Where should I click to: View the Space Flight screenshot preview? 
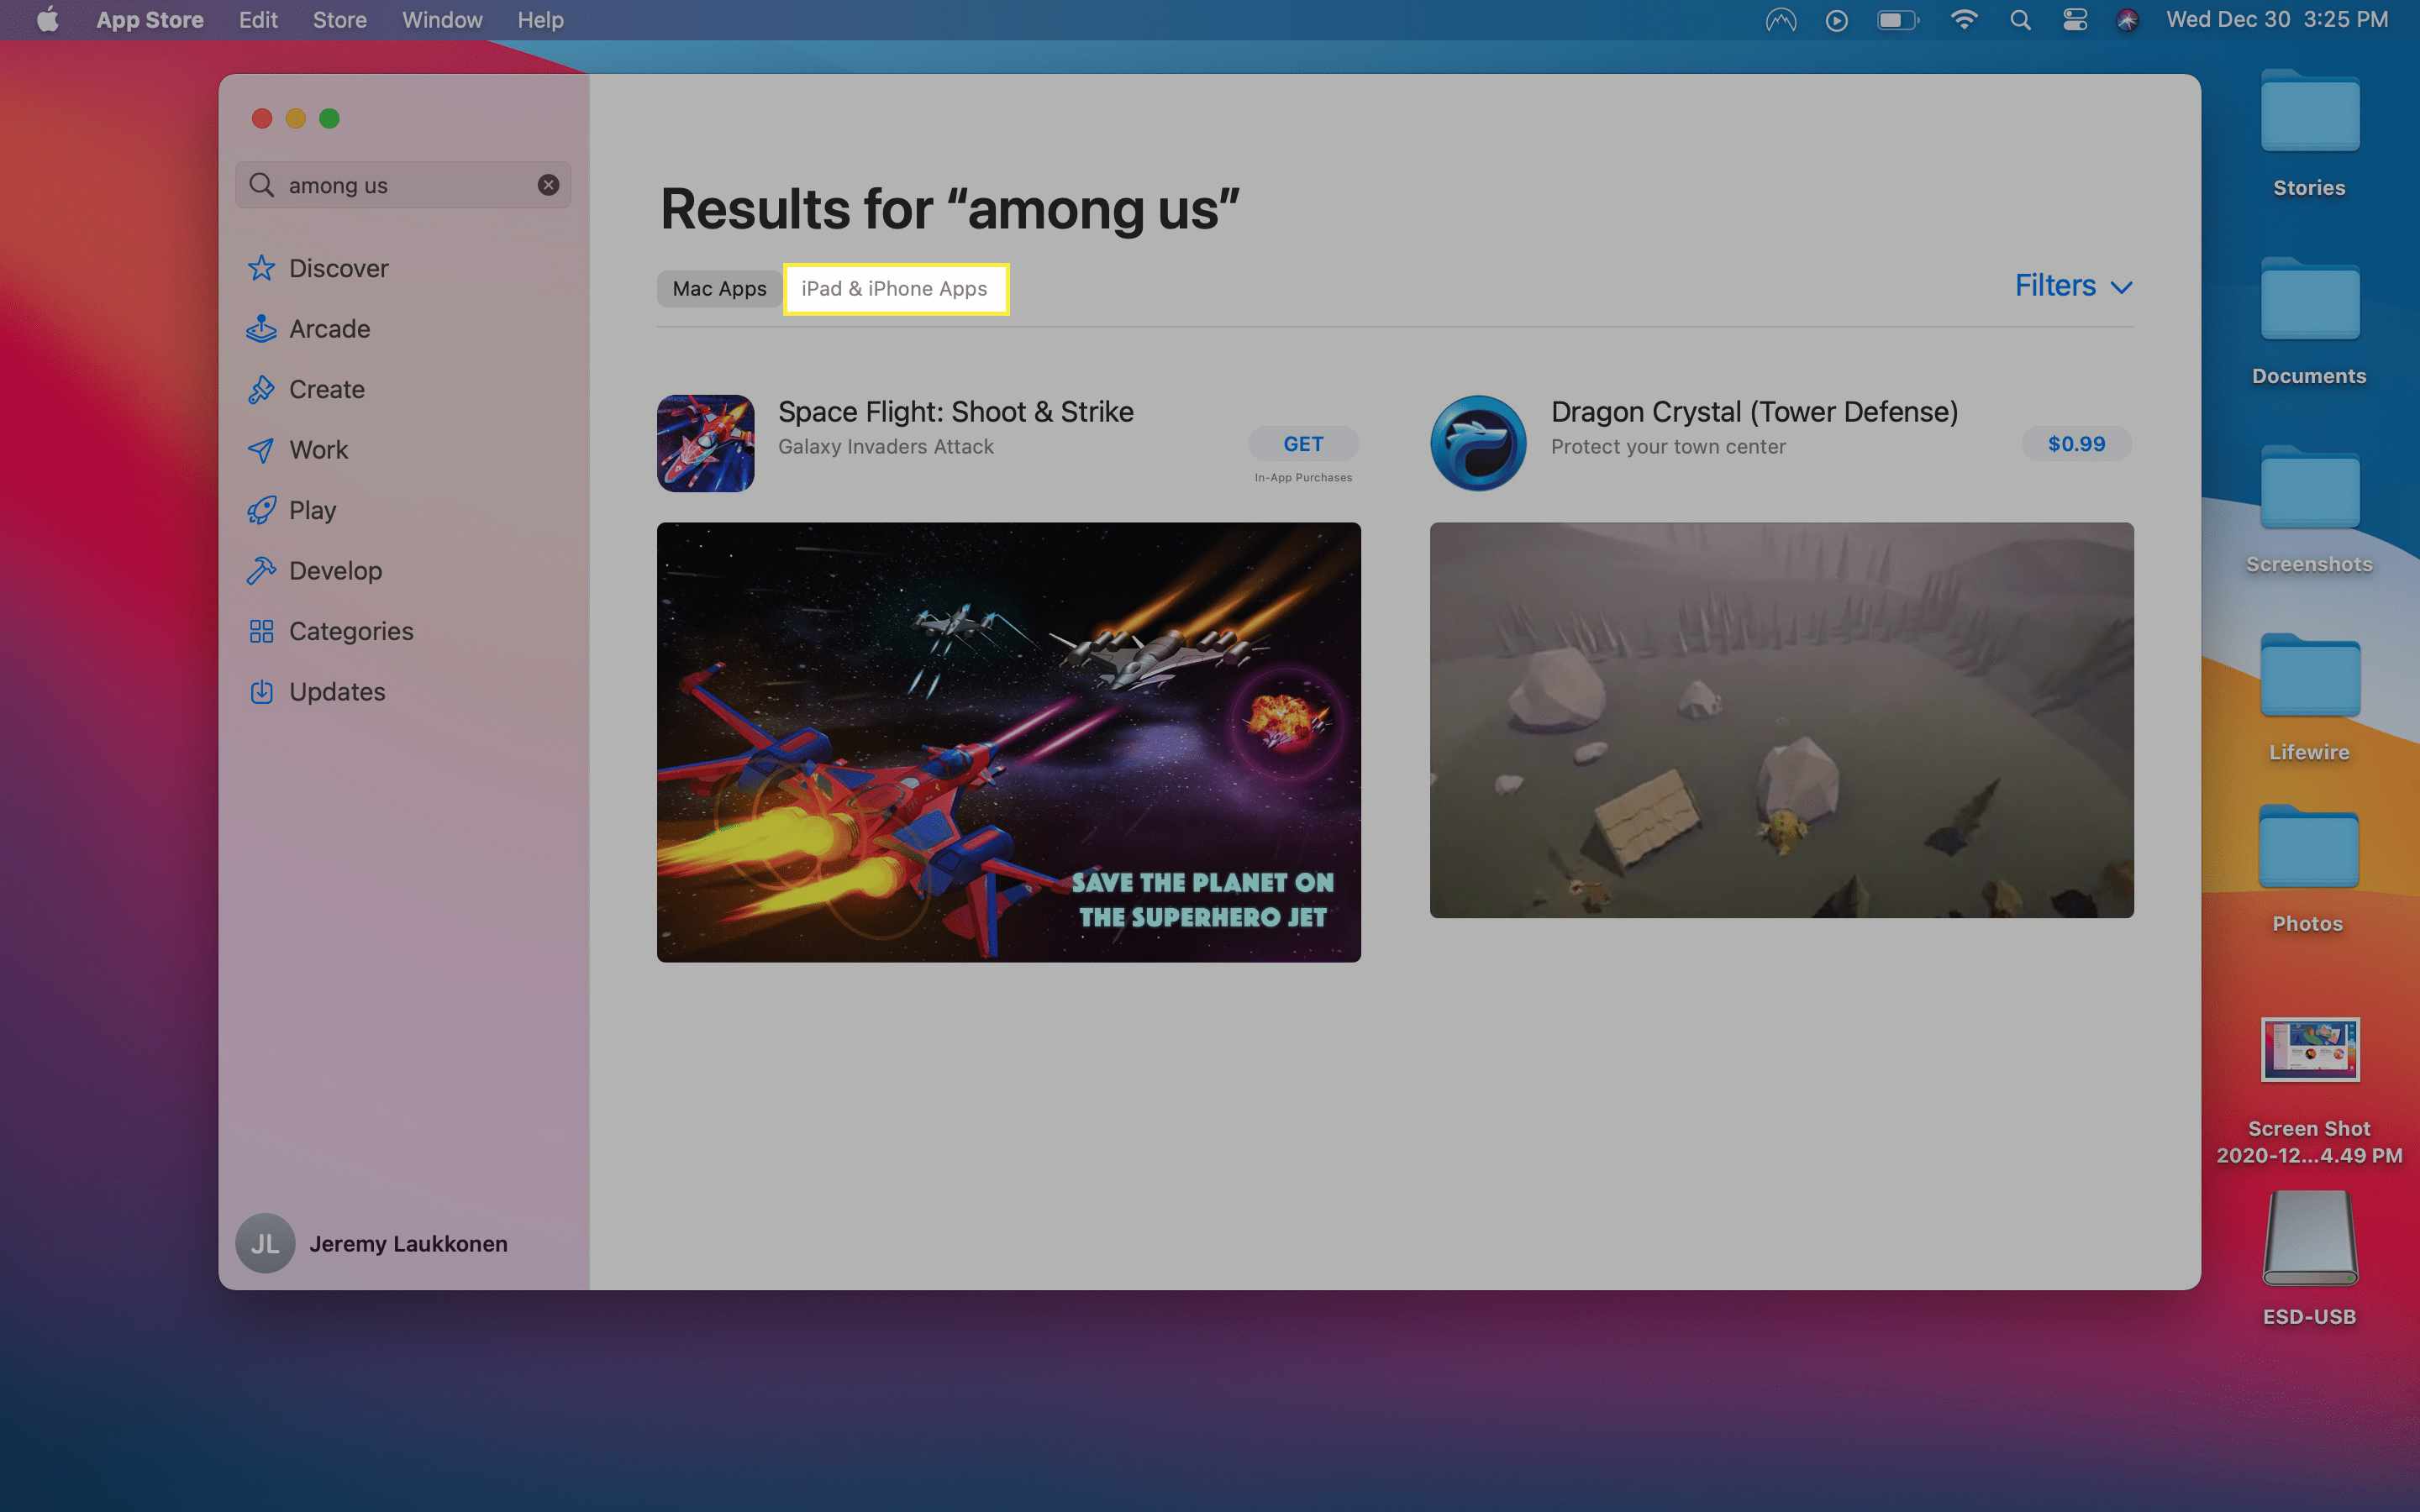click(1008, 742)
